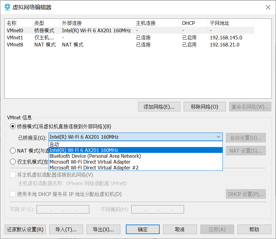This screenshot has height=239, width=276.
Task: Click the 自动设置(U)... button
Action: [246, 137]
